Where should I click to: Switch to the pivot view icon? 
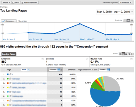[132, 54]
